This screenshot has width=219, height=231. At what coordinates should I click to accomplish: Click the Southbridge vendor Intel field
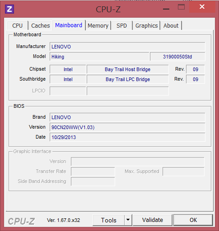pos(68,79)
